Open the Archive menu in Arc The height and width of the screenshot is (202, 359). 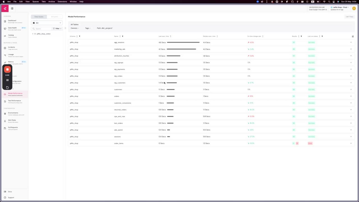click(52, 2)
